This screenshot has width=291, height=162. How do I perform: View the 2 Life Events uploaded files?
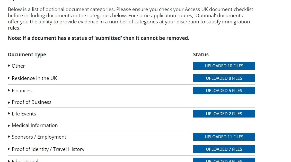(224, 114)
